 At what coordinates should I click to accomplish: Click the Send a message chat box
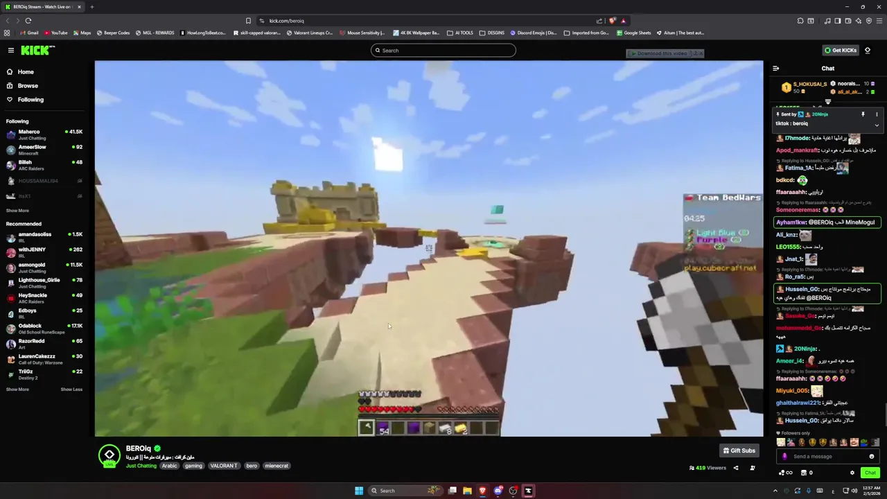pyautogui.click(x=827, y=457)
